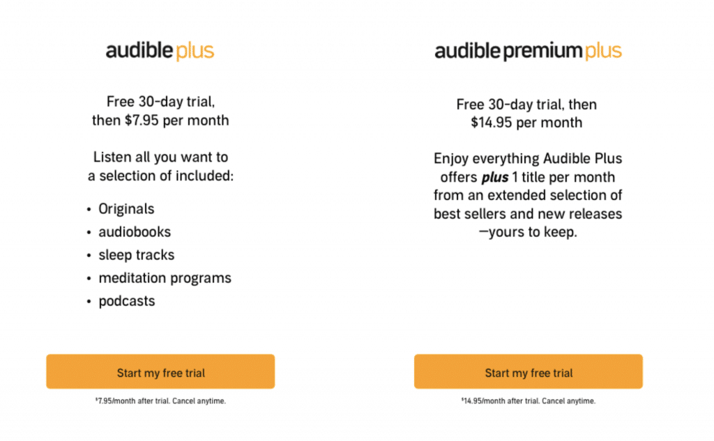This screenshot has height=441, width=714.
Task: Click "best sellers and new releases" line
Action: click(x=528, y=214)
